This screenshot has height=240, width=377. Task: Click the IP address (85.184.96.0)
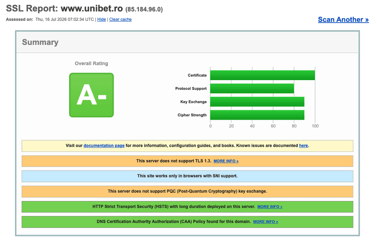144,9
